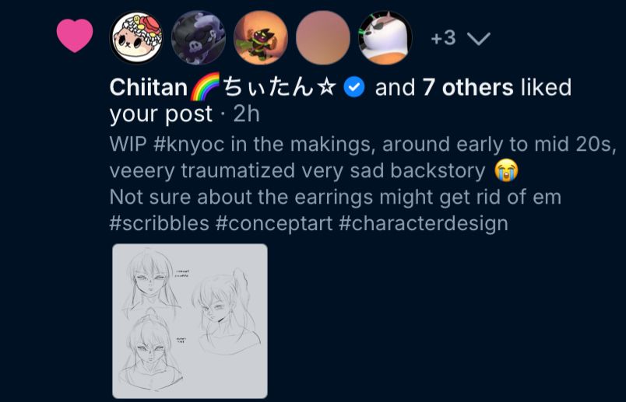This screenshot has height=402, width=626.
Task: Open the dark skull eyepatch avatar
Action: pos(199,37)
